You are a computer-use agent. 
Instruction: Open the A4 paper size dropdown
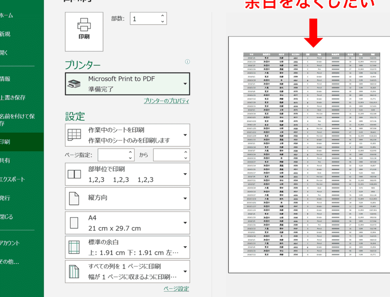click(x=127, y=223)
